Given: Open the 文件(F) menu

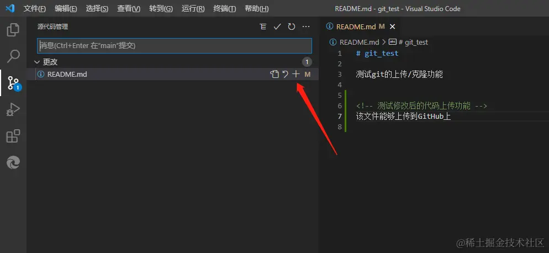Looking at the screenshot, I should [x=34, y=9].
